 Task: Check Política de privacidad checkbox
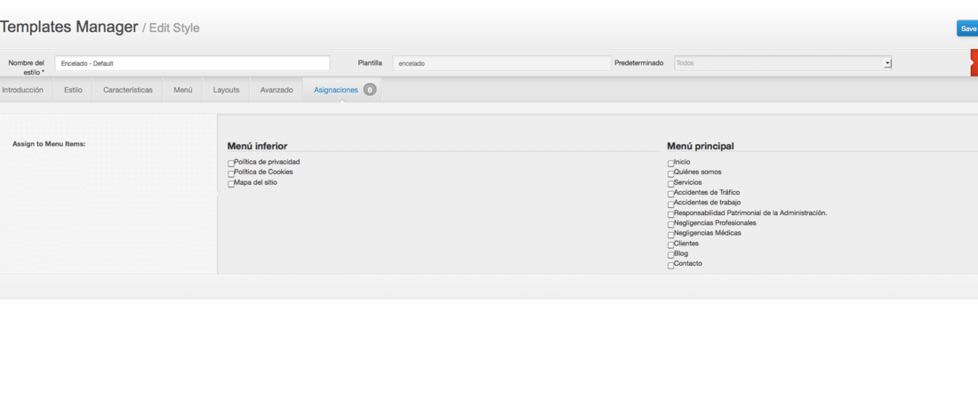[x=231, y=164]
